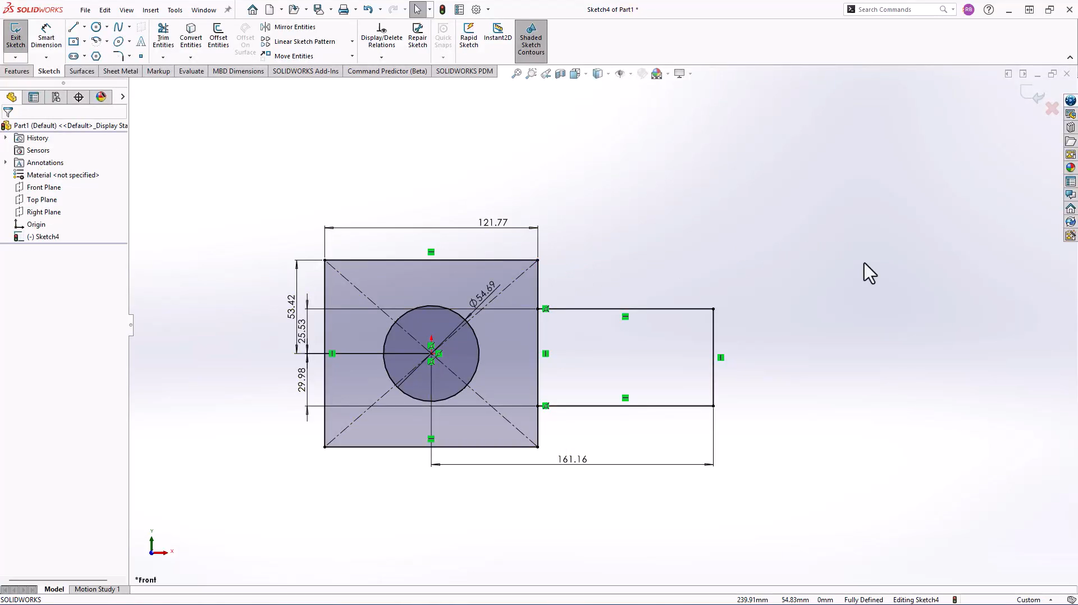
Task: Switch to the Features tab
Action: click(x=17, y=71)
